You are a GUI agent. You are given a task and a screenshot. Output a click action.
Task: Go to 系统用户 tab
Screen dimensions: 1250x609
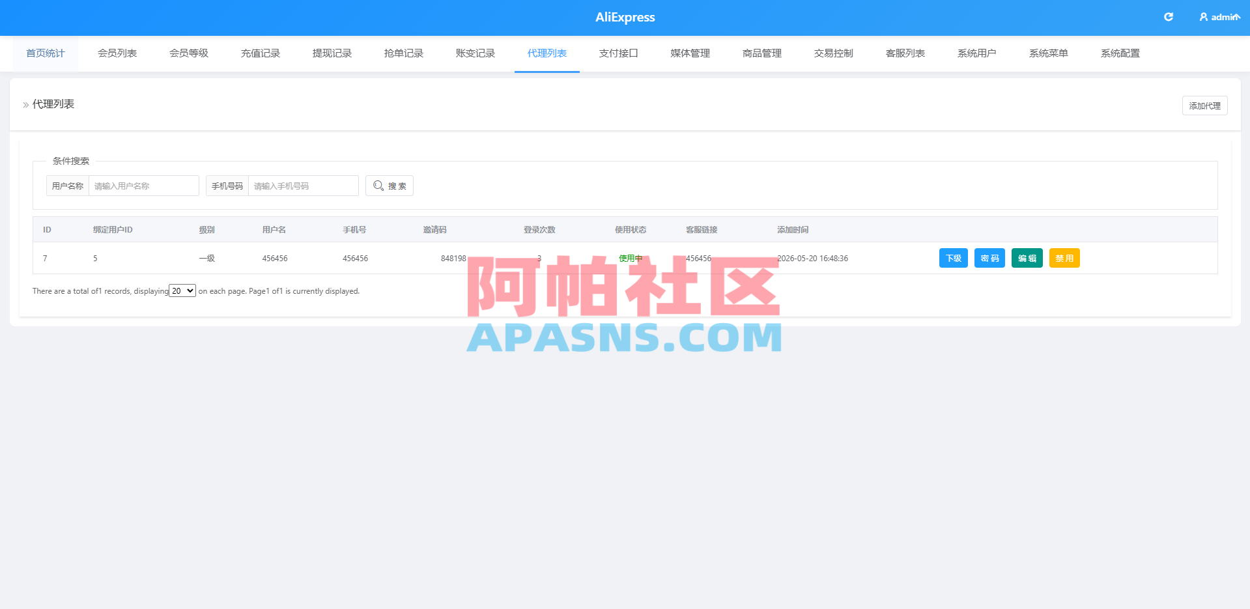977,53
